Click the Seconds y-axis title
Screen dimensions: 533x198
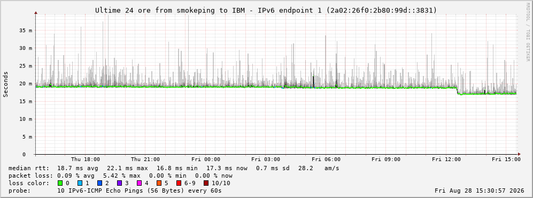point(6,84)
